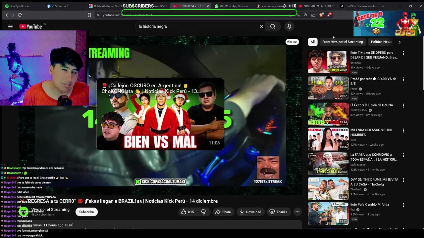Send Thanks to the creator
The image size is (424, 238).
click(278, 212)
